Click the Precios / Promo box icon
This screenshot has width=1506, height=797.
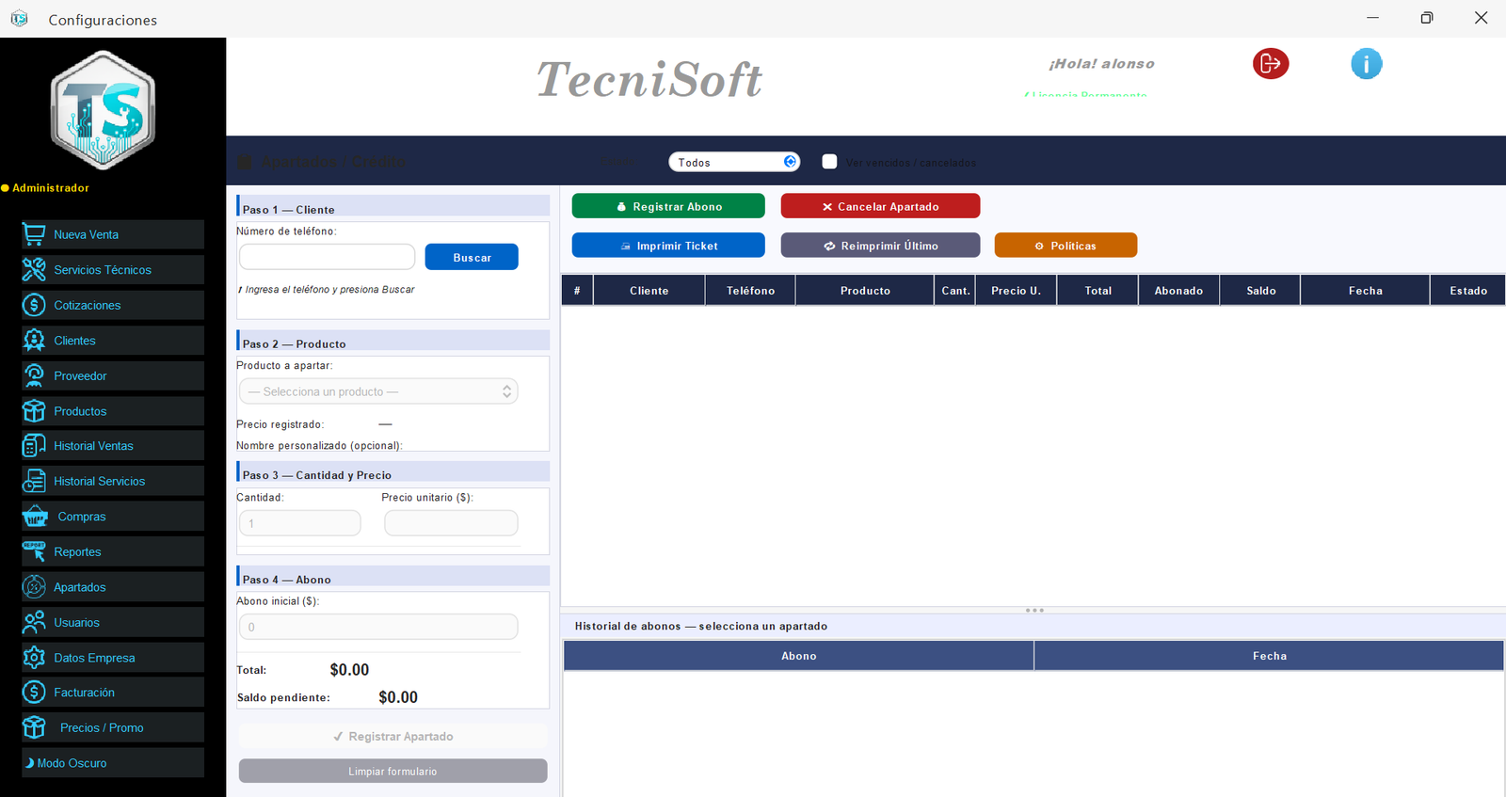point(34,727)
